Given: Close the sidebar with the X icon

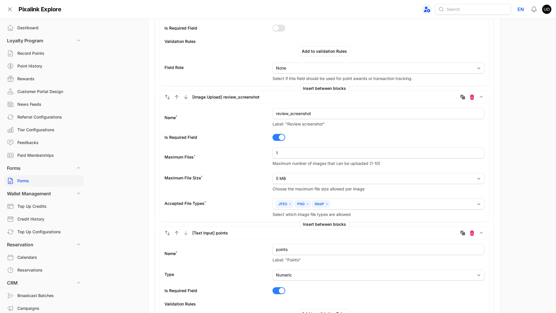Looking at the screenshot, I should click(10, 9).
